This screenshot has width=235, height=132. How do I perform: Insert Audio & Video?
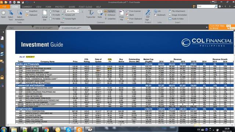click(x=176, y=19)
